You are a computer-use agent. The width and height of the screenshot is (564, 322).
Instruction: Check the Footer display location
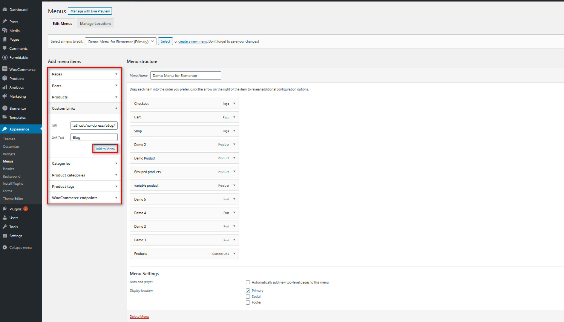pos(248,302)
